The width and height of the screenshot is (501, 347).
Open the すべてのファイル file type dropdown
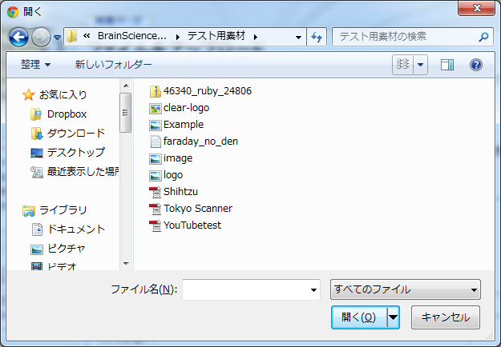[x=405, y=289]
